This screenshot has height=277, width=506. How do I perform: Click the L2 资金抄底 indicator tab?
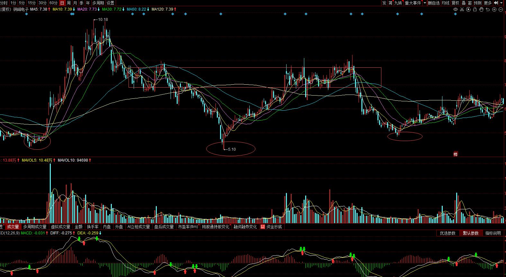271,227
